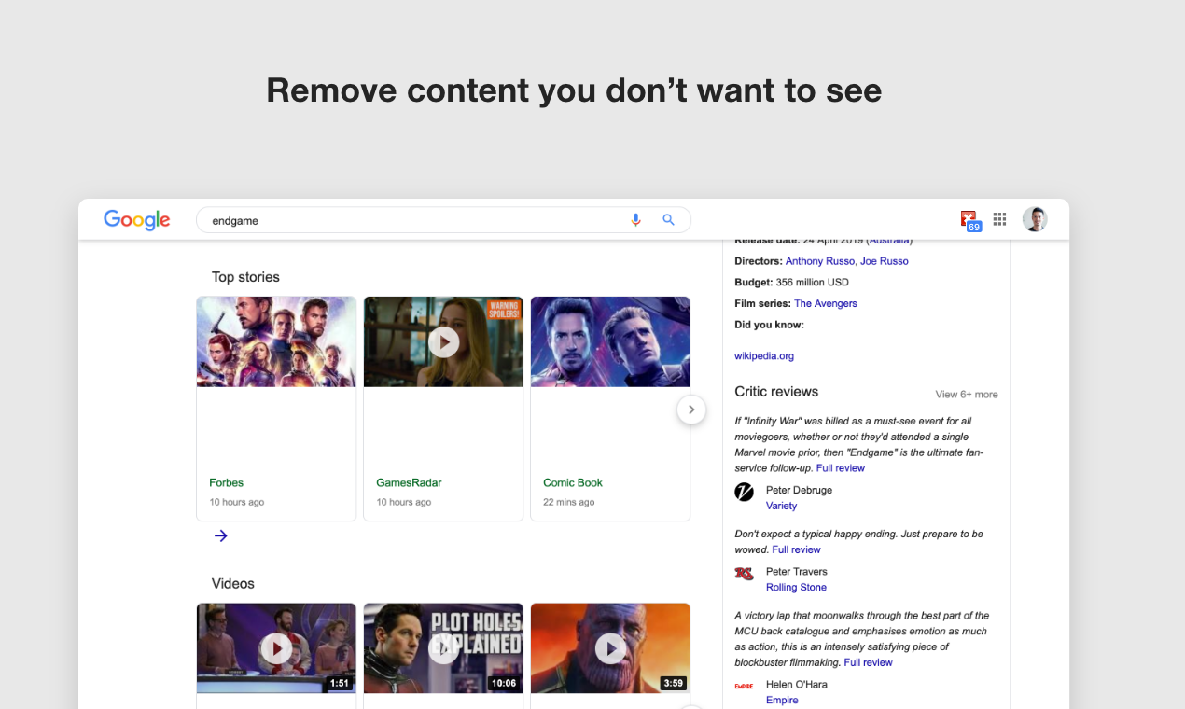
Task: Click Peter Debruge reviewer name
Action: pos(799,490)
